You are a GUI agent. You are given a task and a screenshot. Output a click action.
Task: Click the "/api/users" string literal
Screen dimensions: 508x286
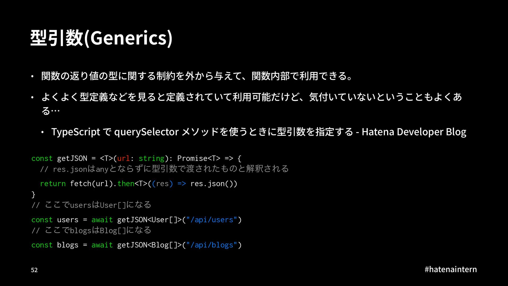[x=212, y=220]
